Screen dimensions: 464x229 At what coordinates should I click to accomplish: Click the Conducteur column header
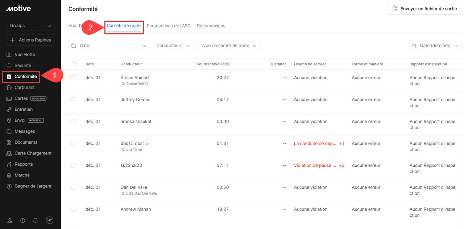[131, 64]
